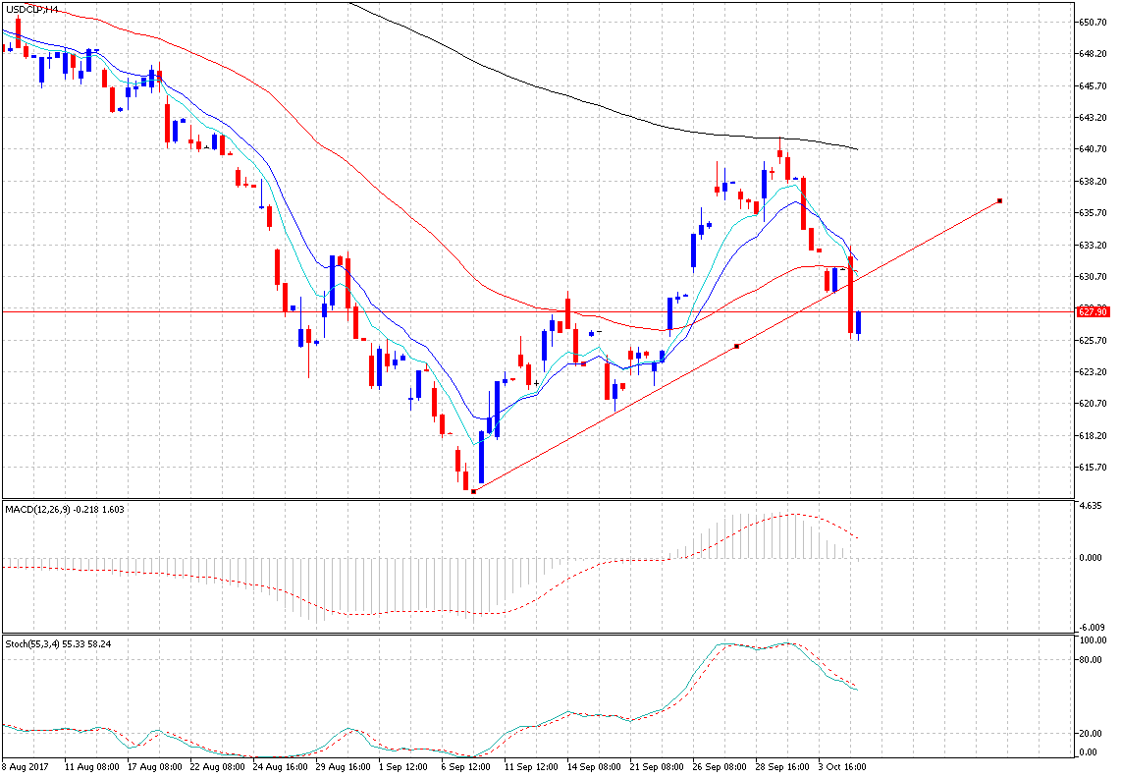This screenshot has height=778, width=1121.
Task: Click the 26 Sep 08:00 time label
Action: (720, 767)
